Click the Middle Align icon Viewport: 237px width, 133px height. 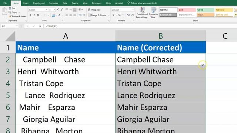(x=71, y=10)
